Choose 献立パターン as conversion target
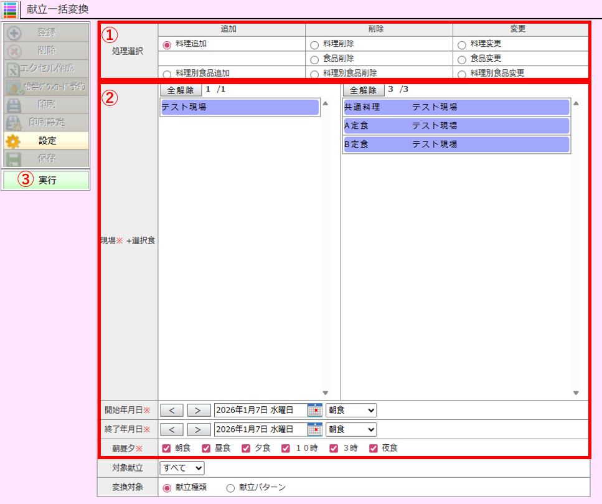Screen dimensions: 602x504 point(230,488)
